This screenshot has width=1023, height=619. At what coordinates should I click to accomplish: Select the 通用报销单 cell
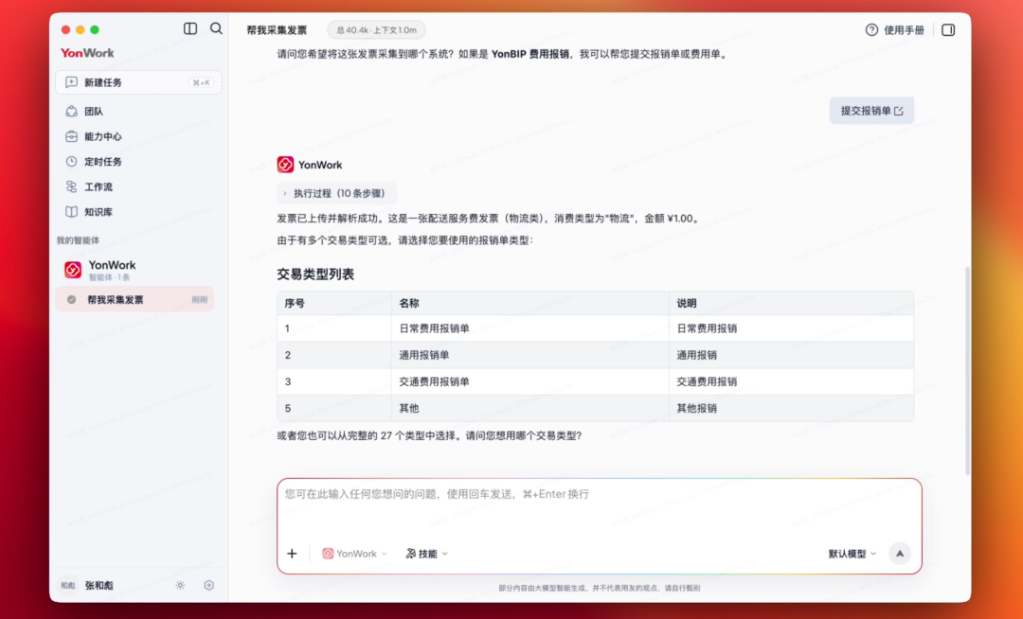(x=529, y=355)
